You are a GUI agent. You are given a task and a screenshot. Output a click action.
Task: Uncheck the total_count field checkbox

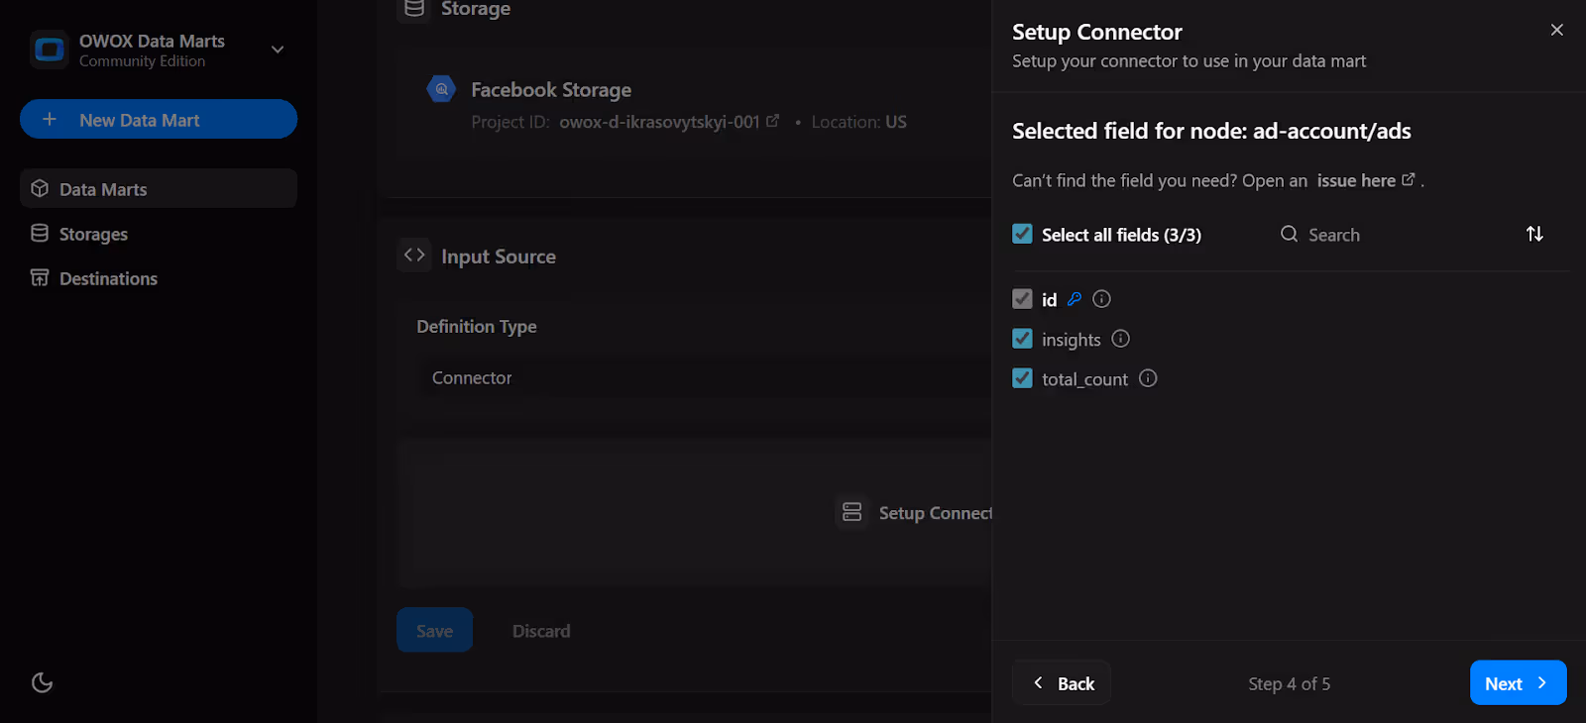(x=1022, y=378)
